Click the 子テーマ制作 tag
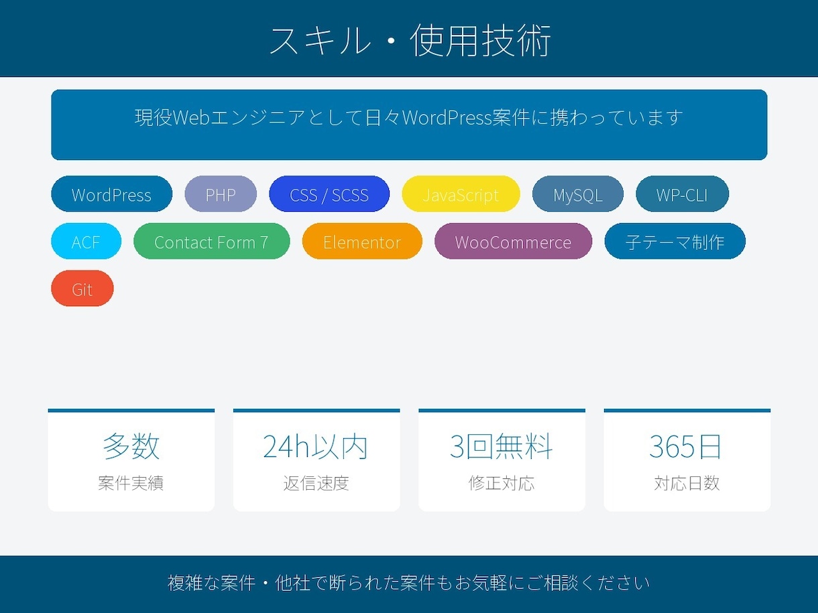The image size is (818, 613). [675, 241]
